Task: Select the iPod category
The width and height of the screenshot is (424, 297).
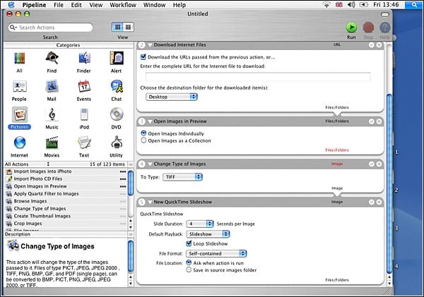Action: tap(84, 115)
